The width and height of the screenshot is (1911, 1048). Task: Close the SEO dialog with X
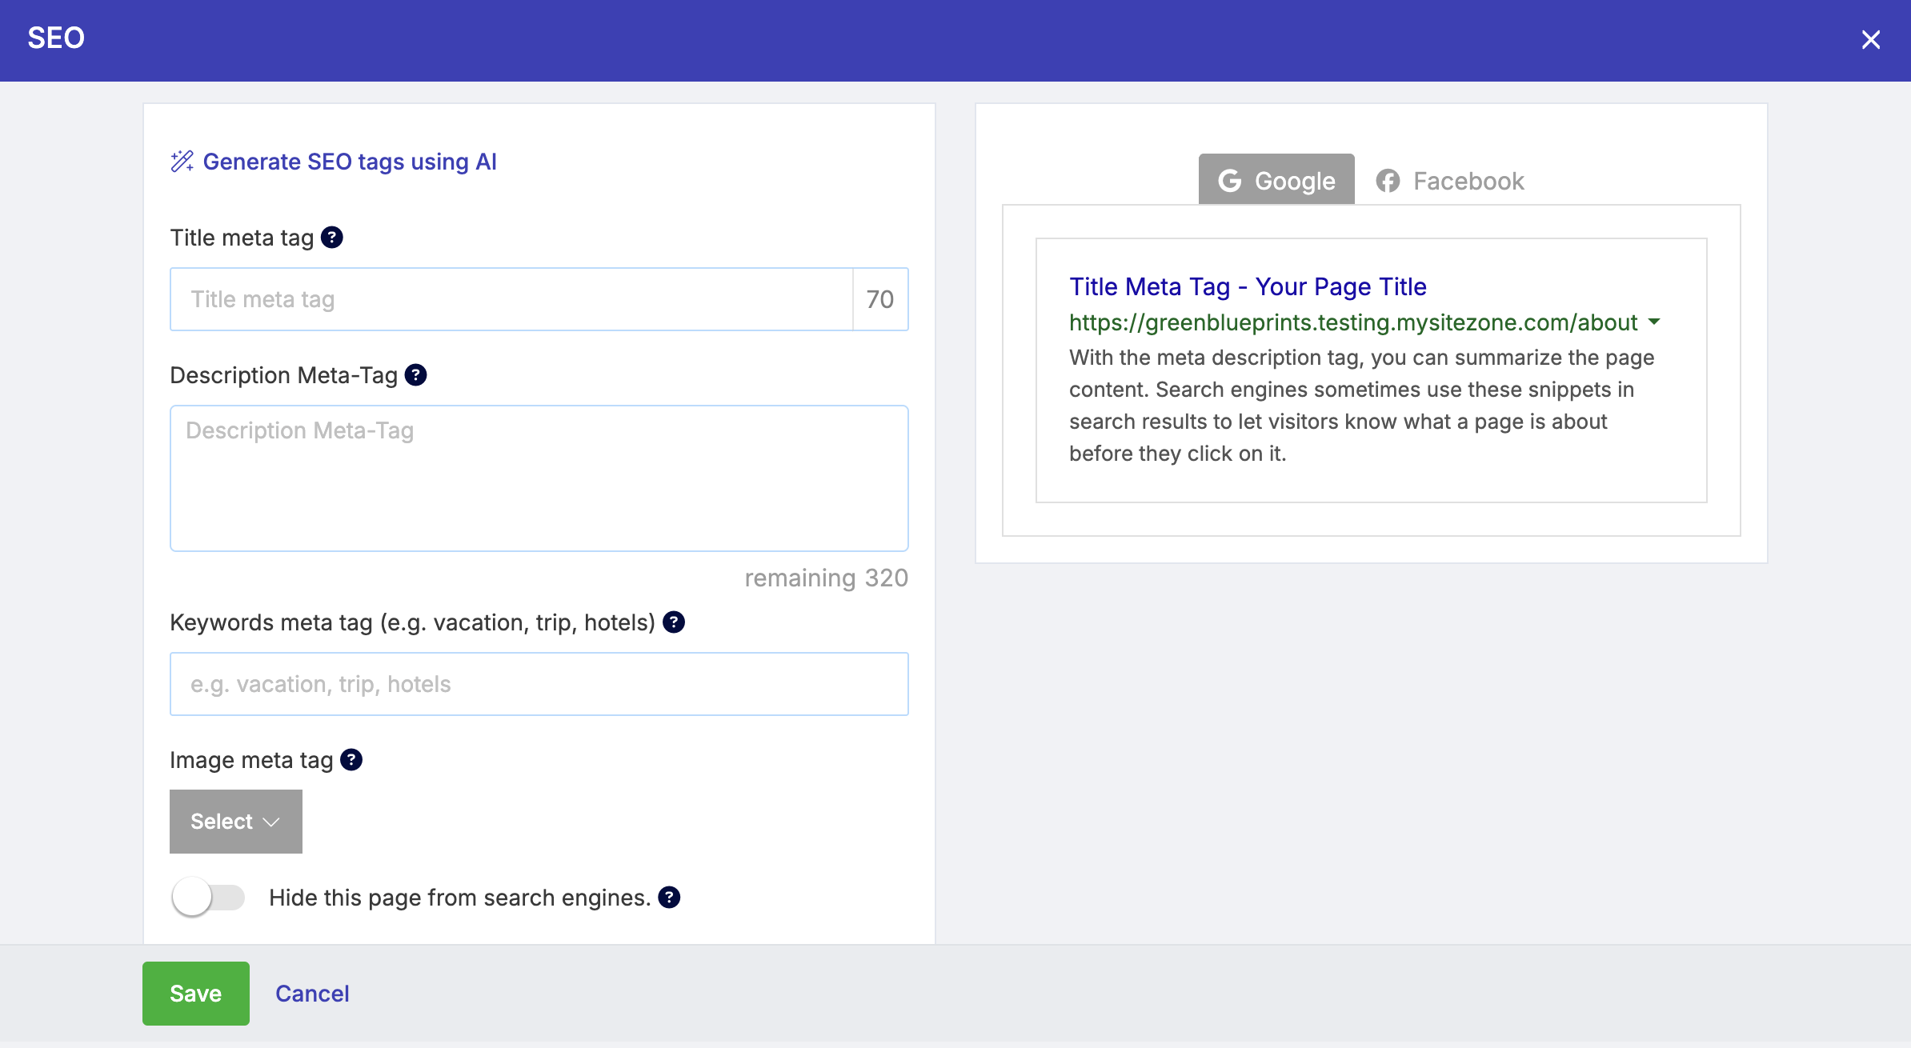[1870, 40]
